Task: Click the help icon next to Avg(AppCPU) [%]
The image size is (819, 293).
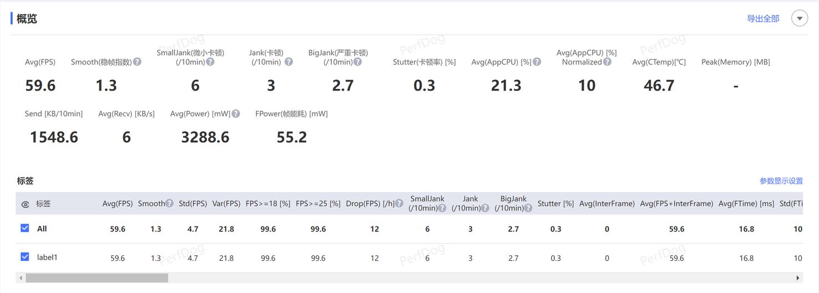Action: [537, 62]
